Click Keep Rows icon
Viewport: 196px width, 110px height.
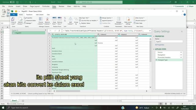click(x=55, y=19)
